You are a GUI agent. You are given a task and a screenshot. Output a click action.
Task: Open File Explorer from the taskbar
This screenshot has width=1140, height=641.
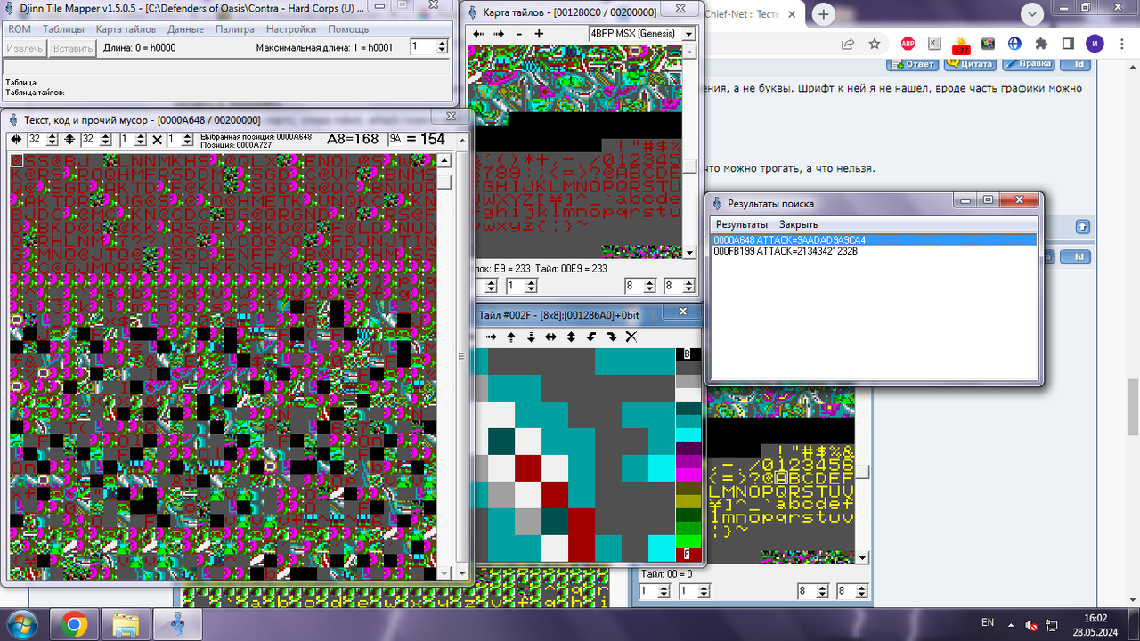[127, 623]
